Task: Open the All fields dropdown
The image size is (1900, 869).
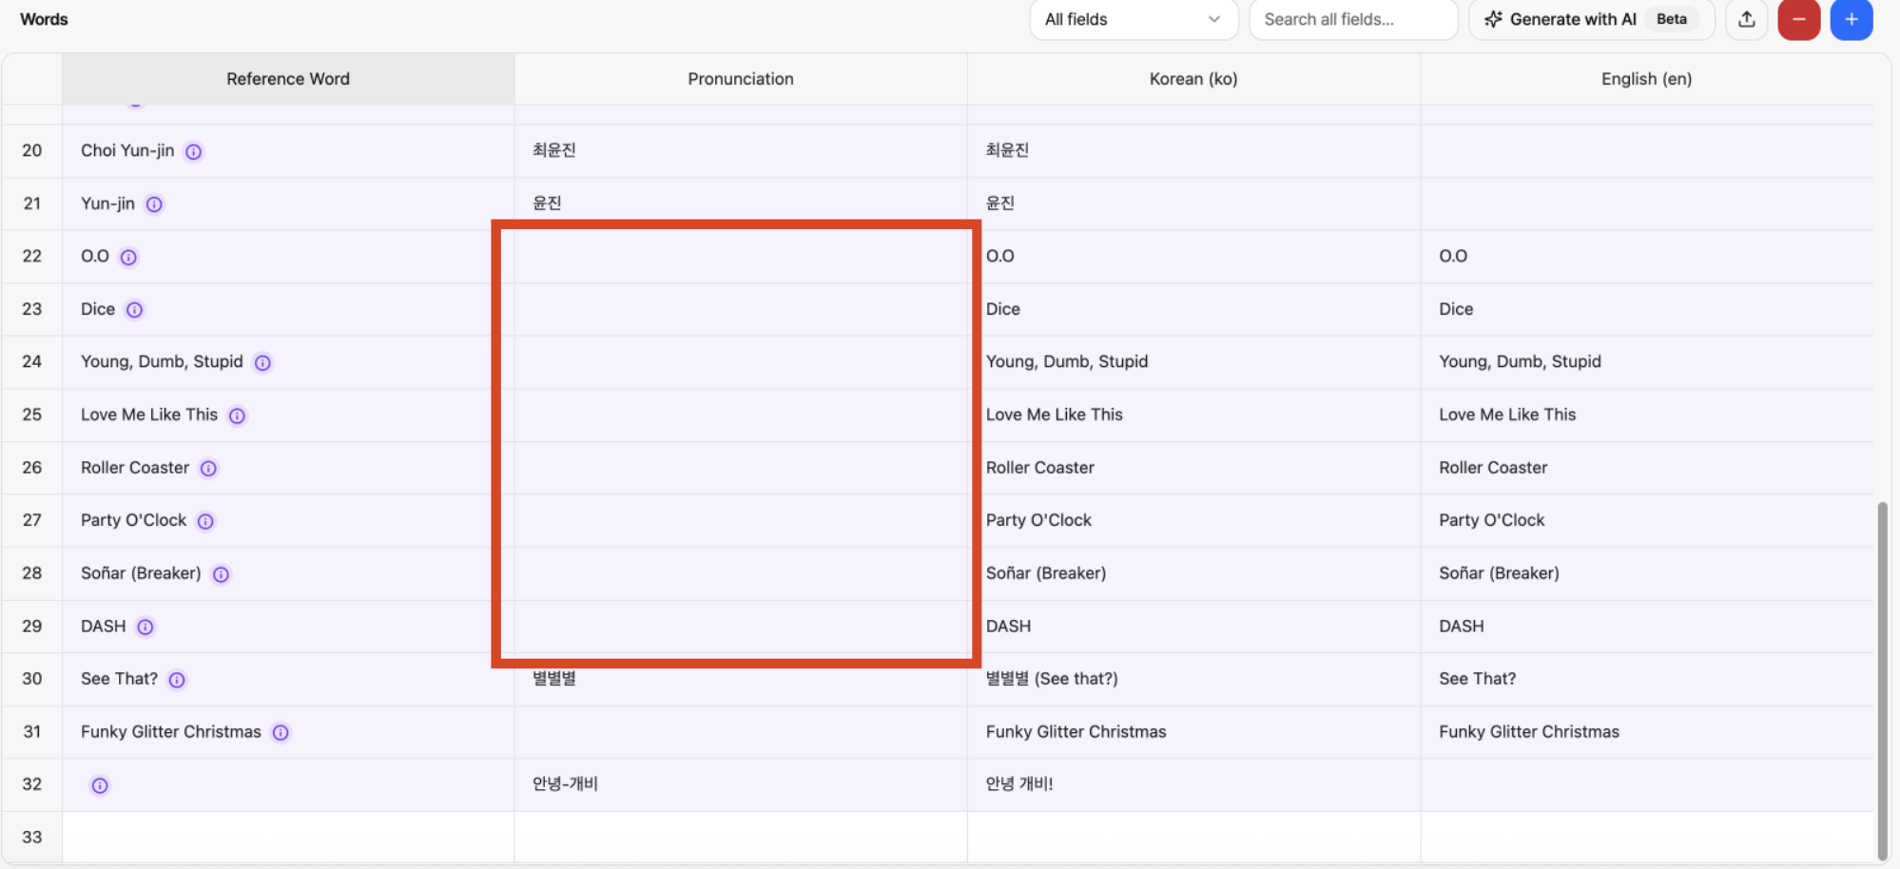Action: tap(1134, 19)
